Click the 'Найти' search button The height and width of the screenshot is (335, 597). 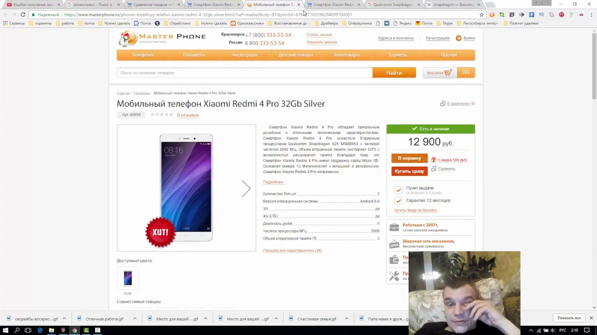[x=394, y=73]
